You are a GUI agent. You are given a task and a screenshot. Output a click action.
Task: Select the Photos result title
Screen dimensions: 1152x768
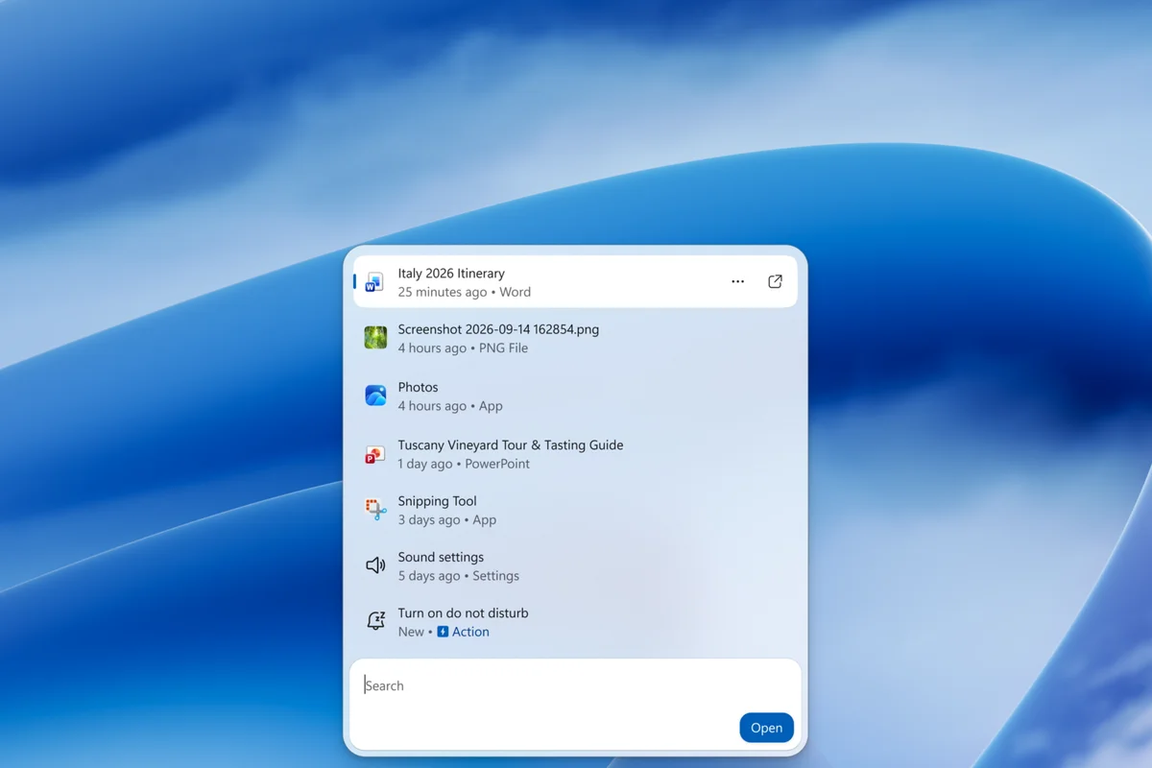418,387
